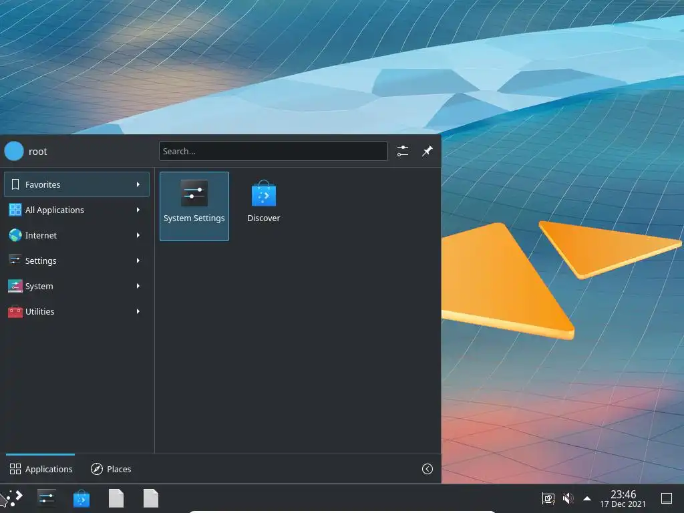Expand the arrow next to Favorites
The image size is (684, 513).
click(138, 184)
